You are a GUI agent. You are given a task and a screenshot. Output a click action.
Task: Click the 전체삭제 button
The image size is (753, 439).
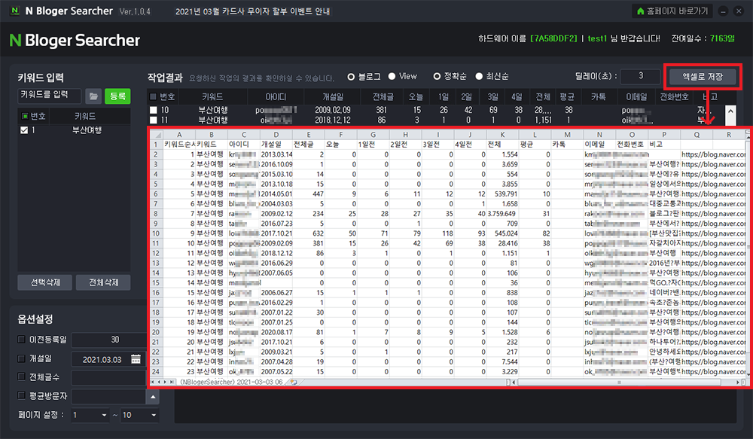click(103, 282)
